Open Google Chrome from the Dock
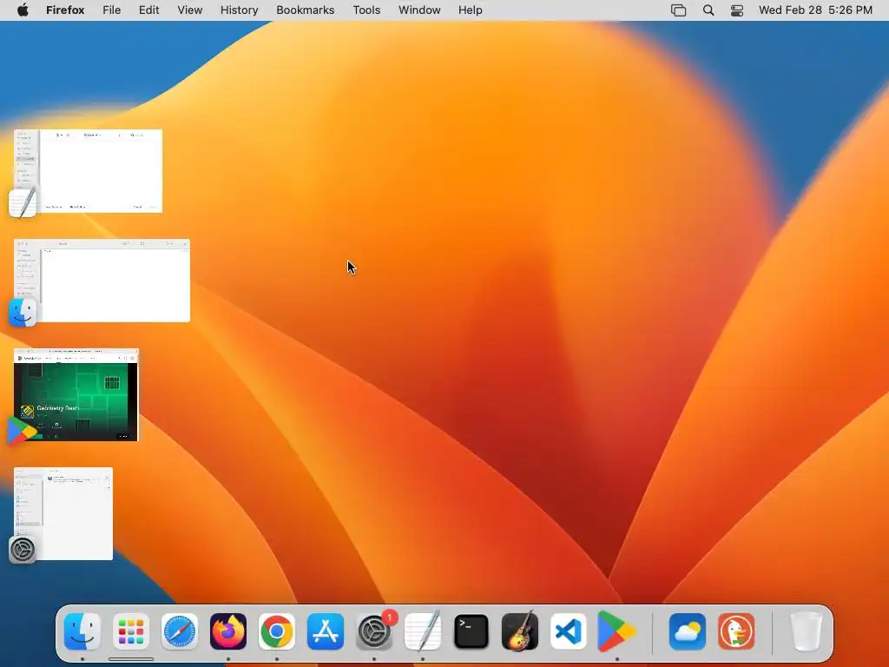This screenshot has width=889, height=667. pos(277,631)
